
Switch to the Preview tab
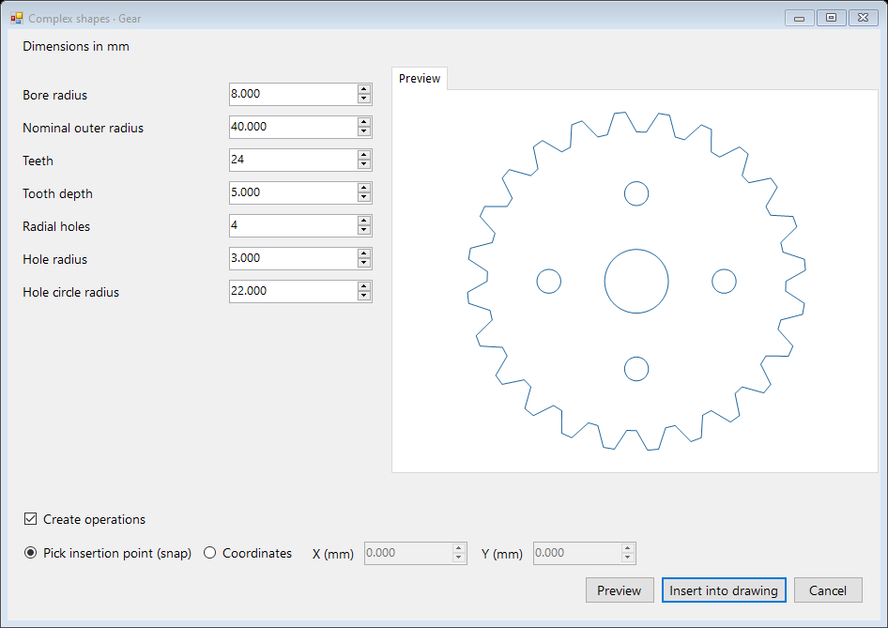click(420, 79)
